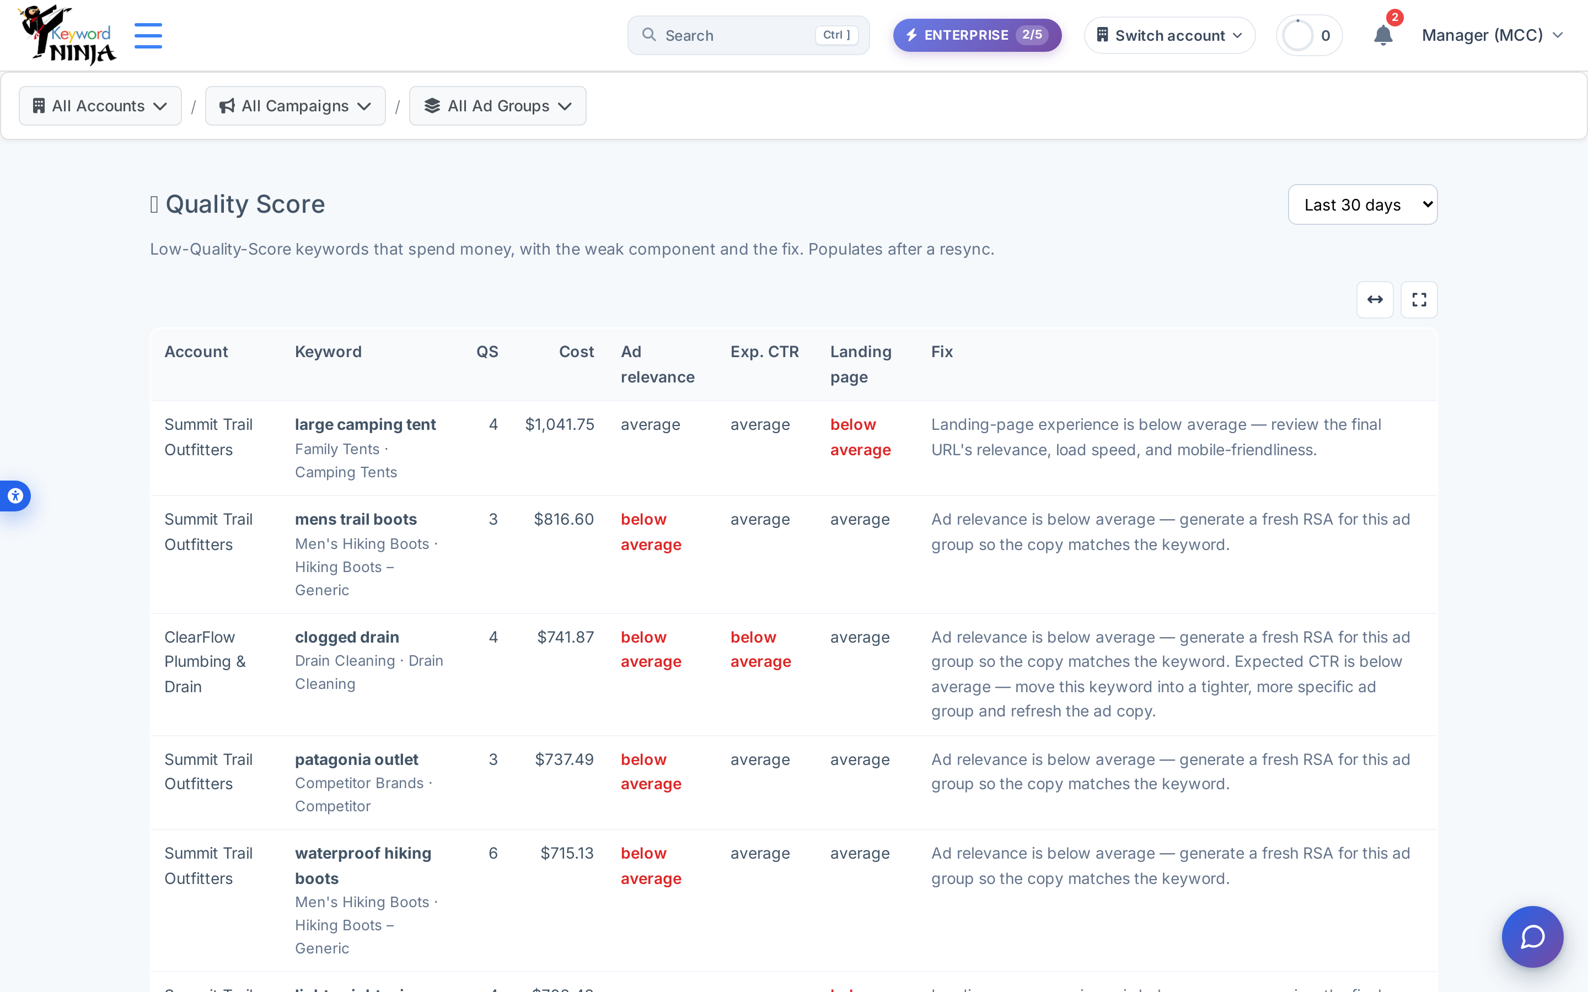
Task: Click the search magnifier icon
Action: coord(649,35)
